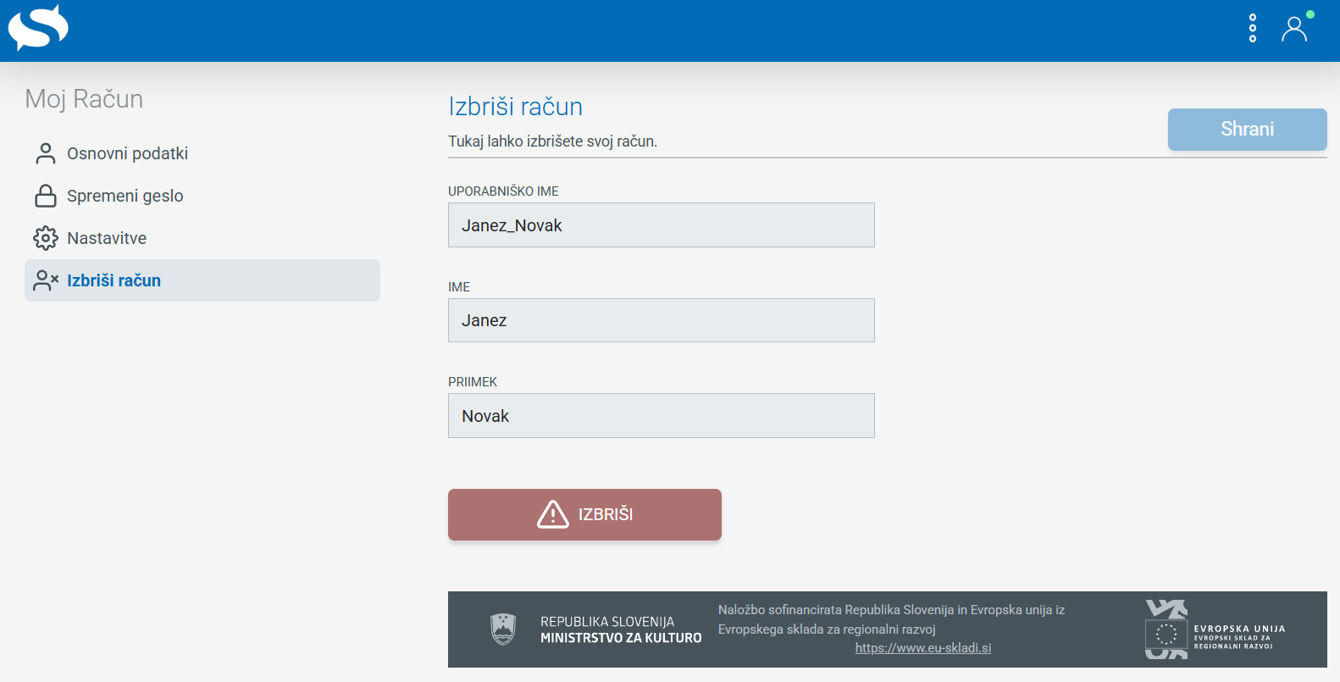Viewport: 1340px width, 682px height.
Task: Open the Spremeni geslo page
Action: pos(125,196)
